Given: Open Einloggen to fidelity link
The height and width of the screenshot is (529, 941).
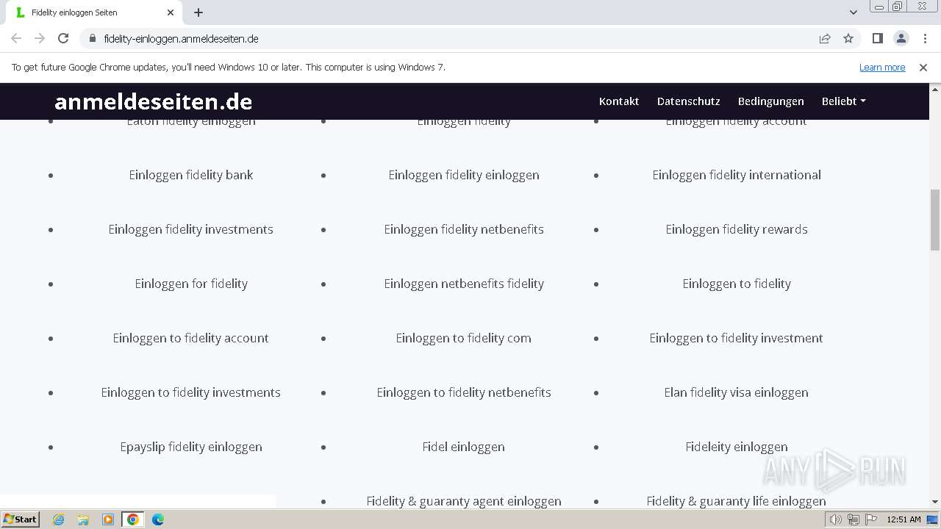Looking at the screenshot, I should [737, 284].
